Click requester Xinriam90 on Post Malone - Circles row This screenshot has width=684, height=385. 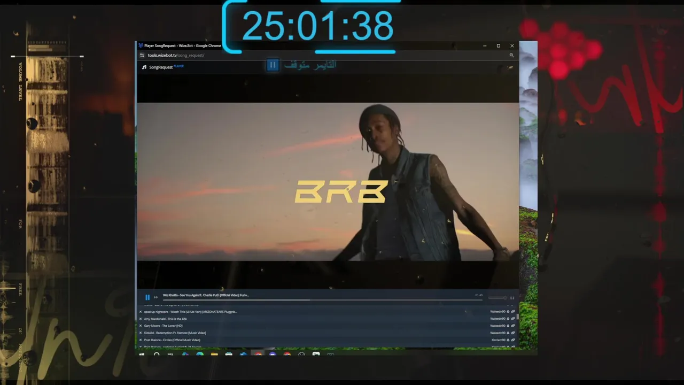click(x=498, y=340)
